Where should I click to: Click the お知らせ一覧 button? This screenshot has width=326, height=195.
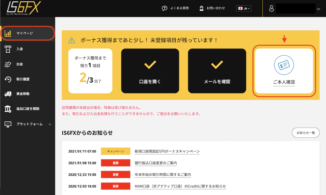tap(306, 133)
